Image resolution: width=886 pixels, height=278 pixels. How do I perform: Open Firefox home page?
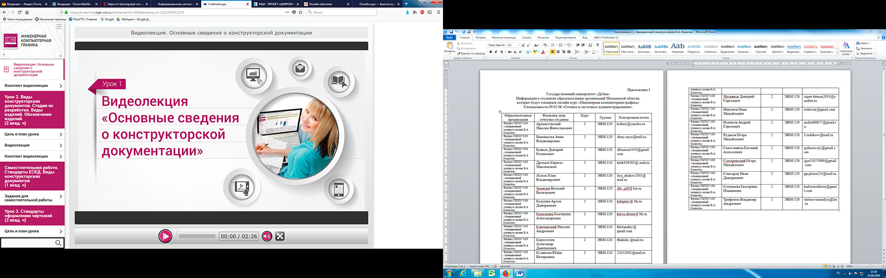tap(27, 12)
